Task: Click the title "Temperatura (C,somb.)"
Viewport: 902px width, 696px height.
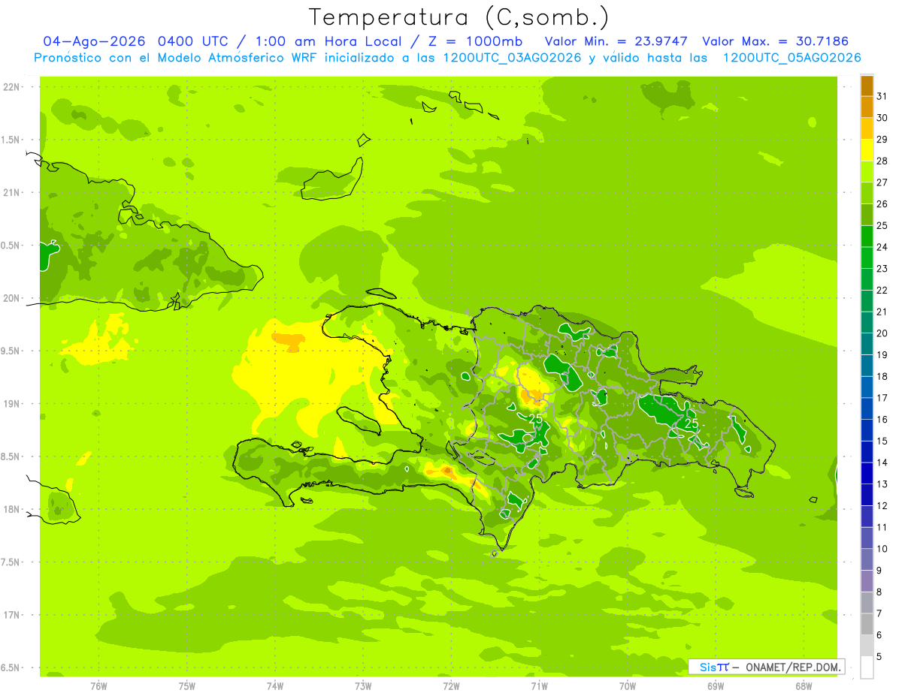Action: click(x=459, y=18)
